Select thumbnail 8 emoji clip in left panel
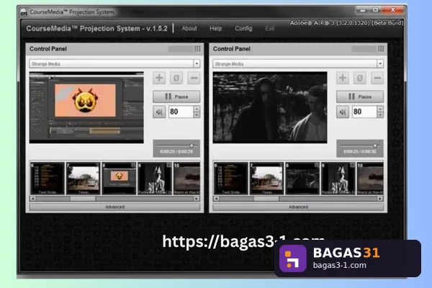 click(x=119, y=179)
